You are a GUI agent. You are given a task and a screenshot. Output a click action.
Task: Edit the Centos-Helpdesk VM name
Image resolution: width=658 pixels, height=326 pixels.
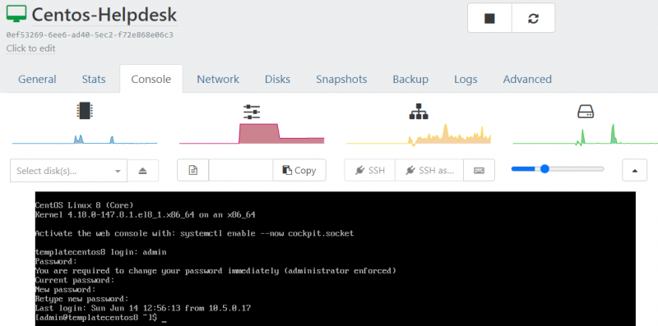104,15
